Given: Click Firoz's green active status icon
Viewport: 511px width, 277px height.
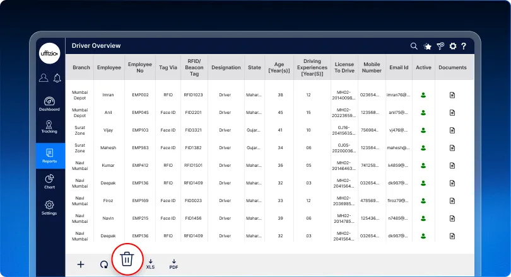Looking at the screenshot, I should coord(423,201).
